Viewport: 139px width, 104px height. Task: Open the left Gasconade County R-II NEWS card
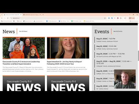point(24,83)
